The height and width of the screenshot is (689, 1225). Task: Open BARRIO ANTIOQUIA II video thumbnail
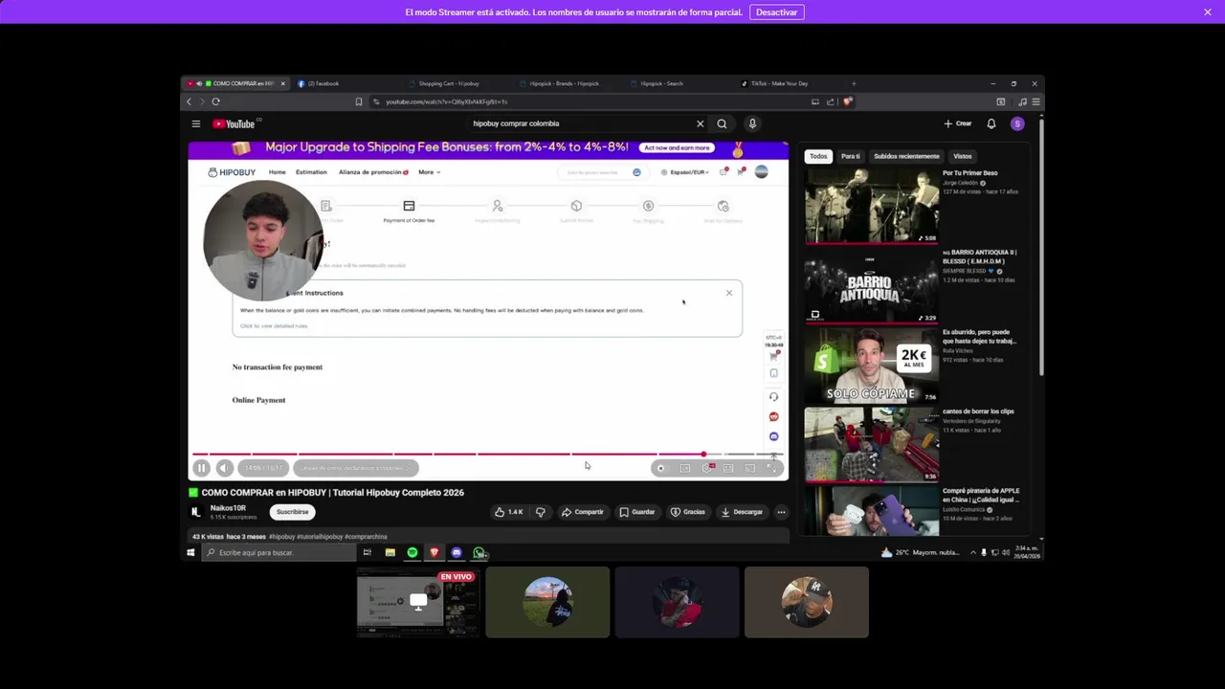pyautogui.click(x=872, y=285)
